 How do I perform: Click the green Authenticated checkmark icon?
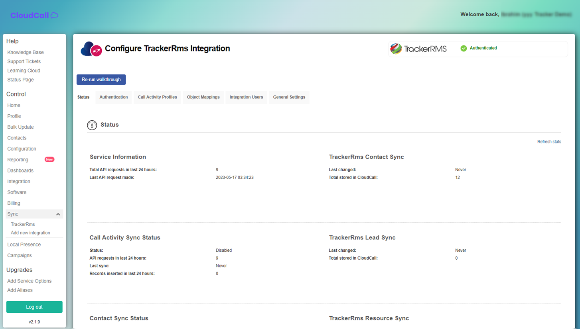(x=464, y=48)
